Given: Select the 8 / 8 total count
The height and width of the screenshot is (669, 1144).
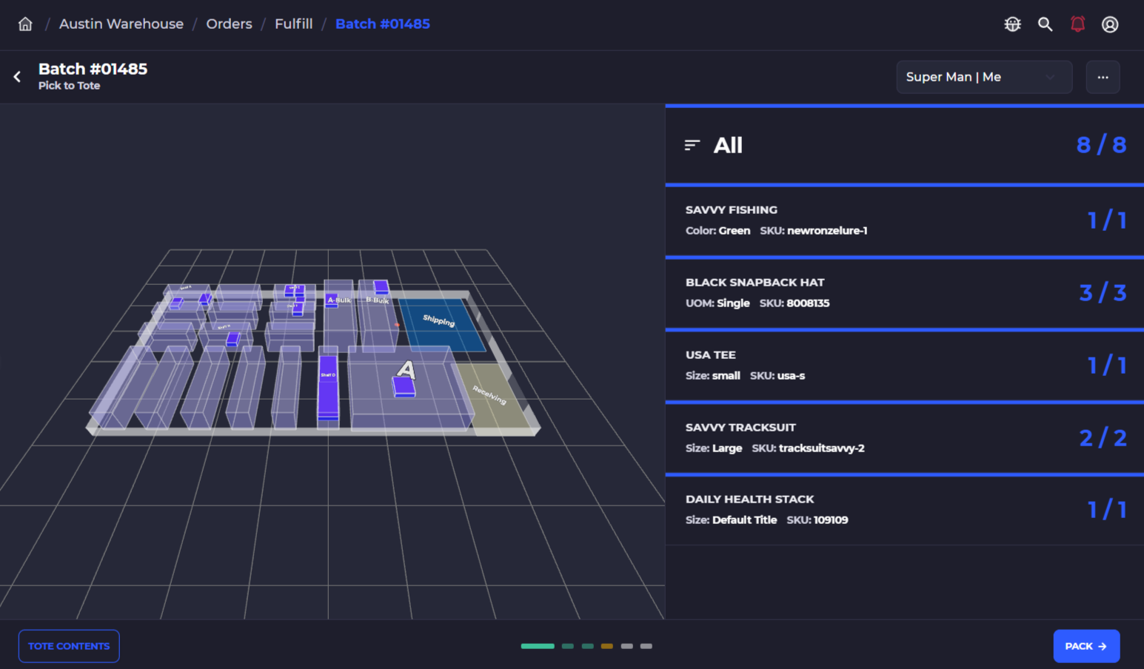Looking at the screenshot, I should (x=1101, y=145).
